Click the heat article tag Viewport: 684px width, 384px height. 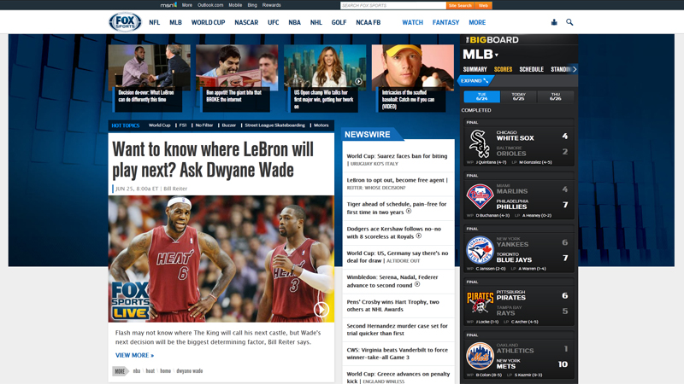(150, 371)
